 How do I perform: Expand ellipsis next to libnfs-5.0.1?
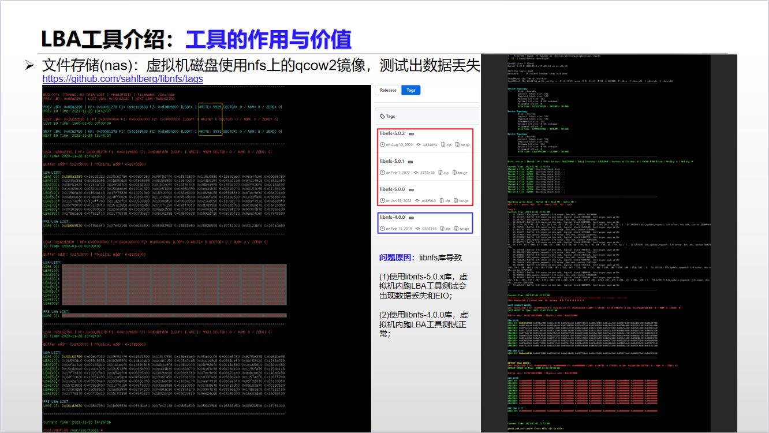[410, 162]
